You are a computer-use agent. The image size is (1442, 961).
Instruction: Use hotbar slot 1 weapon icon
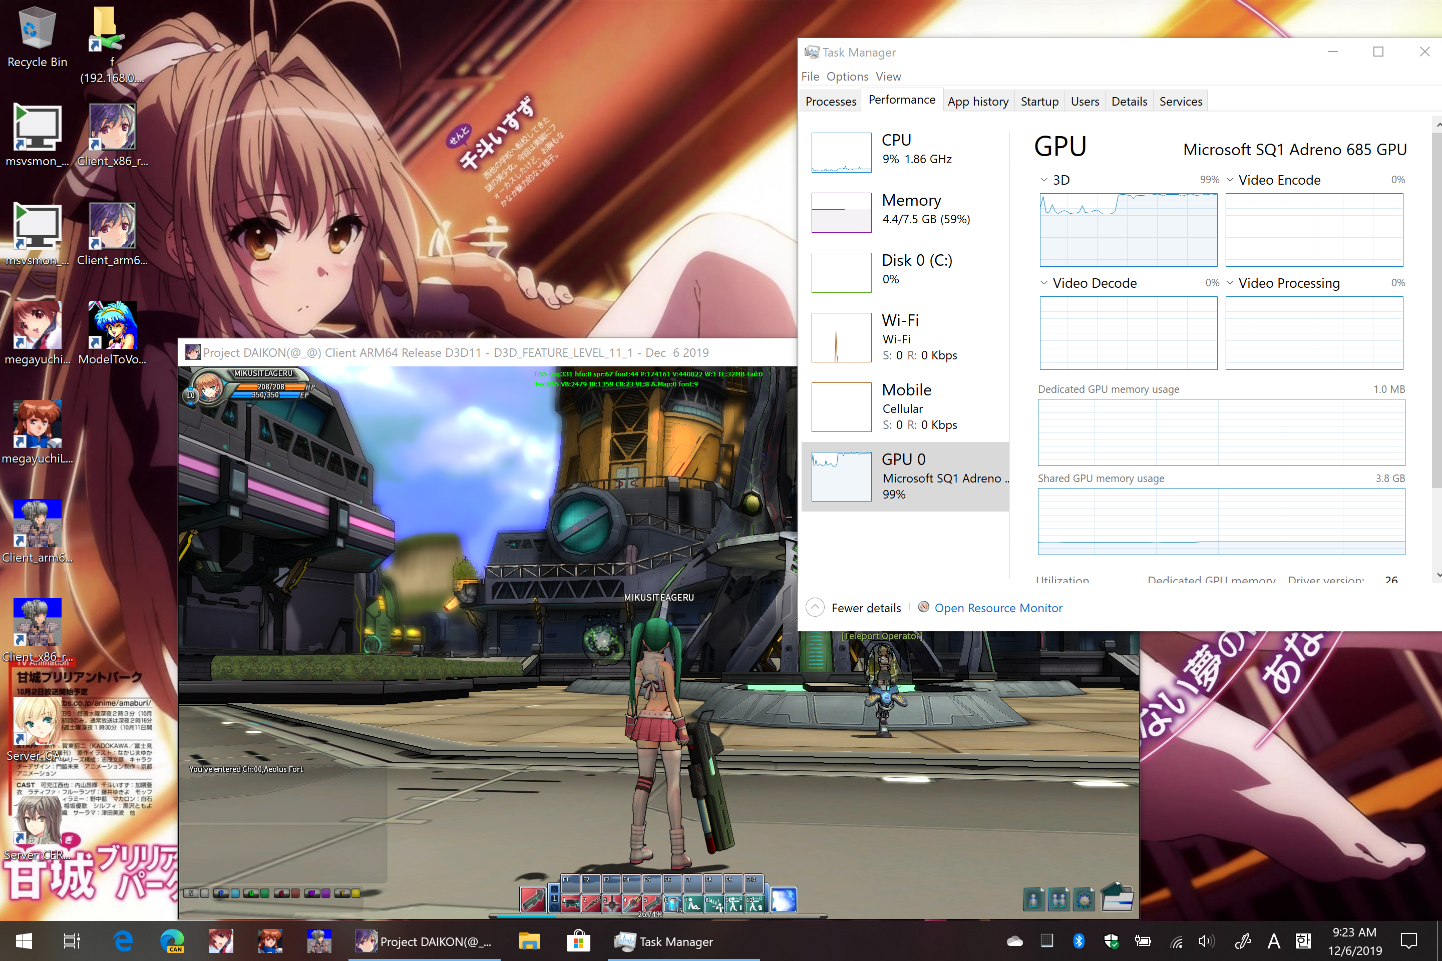571,903
